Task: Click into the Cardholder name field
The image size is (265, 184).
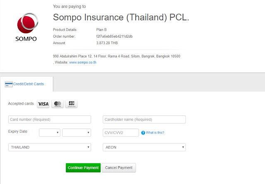Action: (x=144, y=119)
